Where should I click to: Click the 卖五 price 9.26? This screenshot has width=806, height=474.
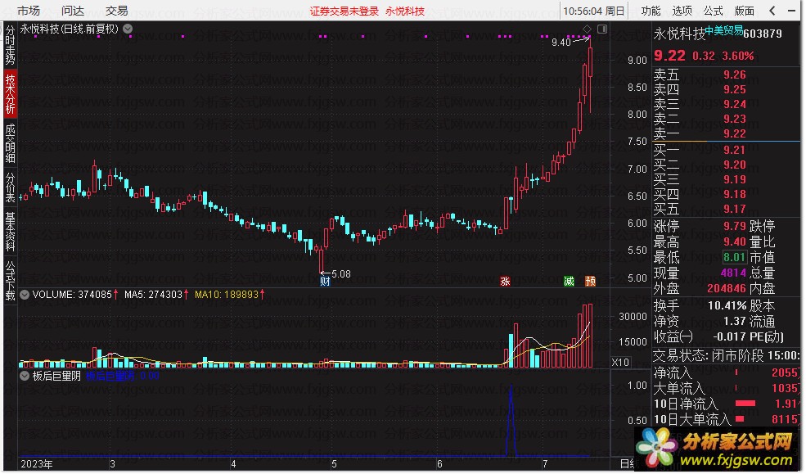(735, 75)
